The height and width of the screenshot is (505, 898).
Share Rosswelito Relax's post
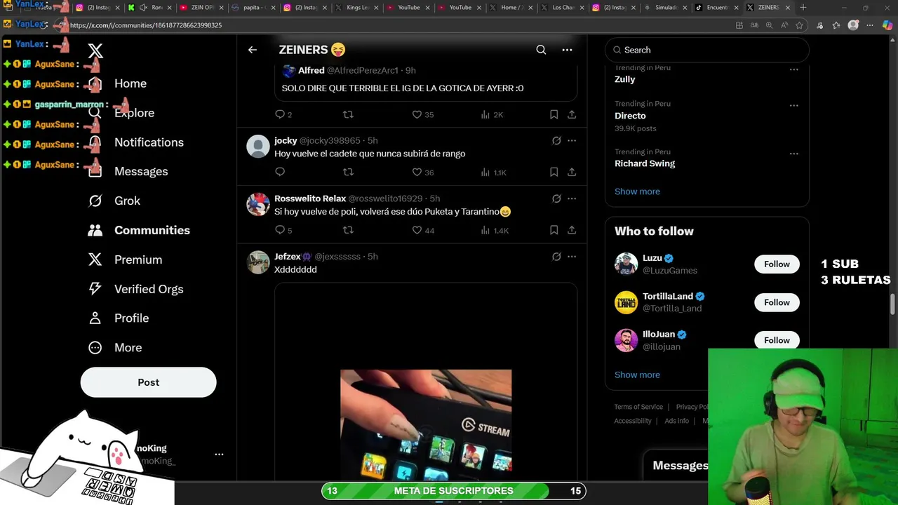click(572, 230)
